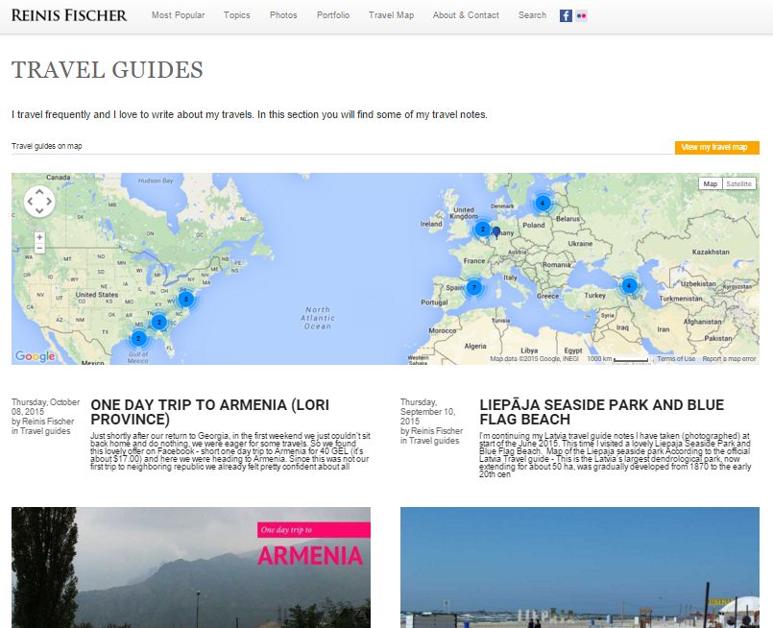This screenshot has width=773, height=628.
Task: Open cluster marker 2 near Gulf of Mexico
Action: coord(138,339)
